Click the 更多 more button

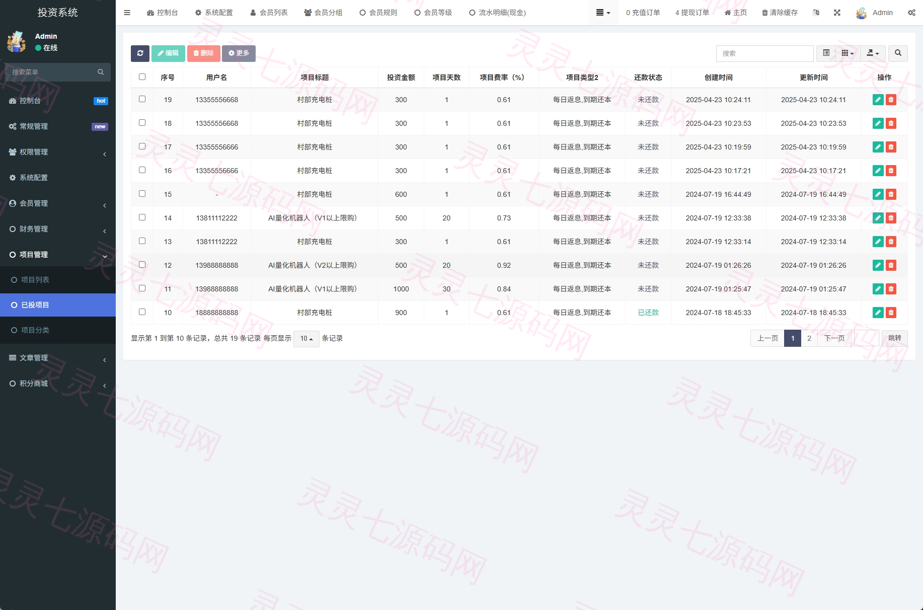click(239, 53)
